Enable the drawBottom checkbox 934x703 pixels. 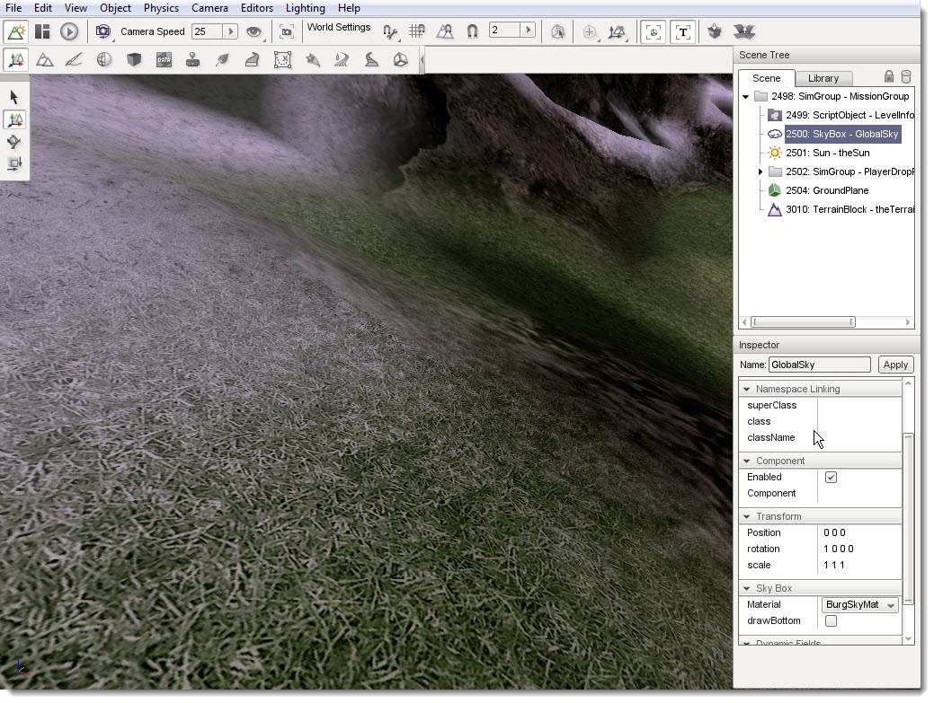(x=831, y=621)
